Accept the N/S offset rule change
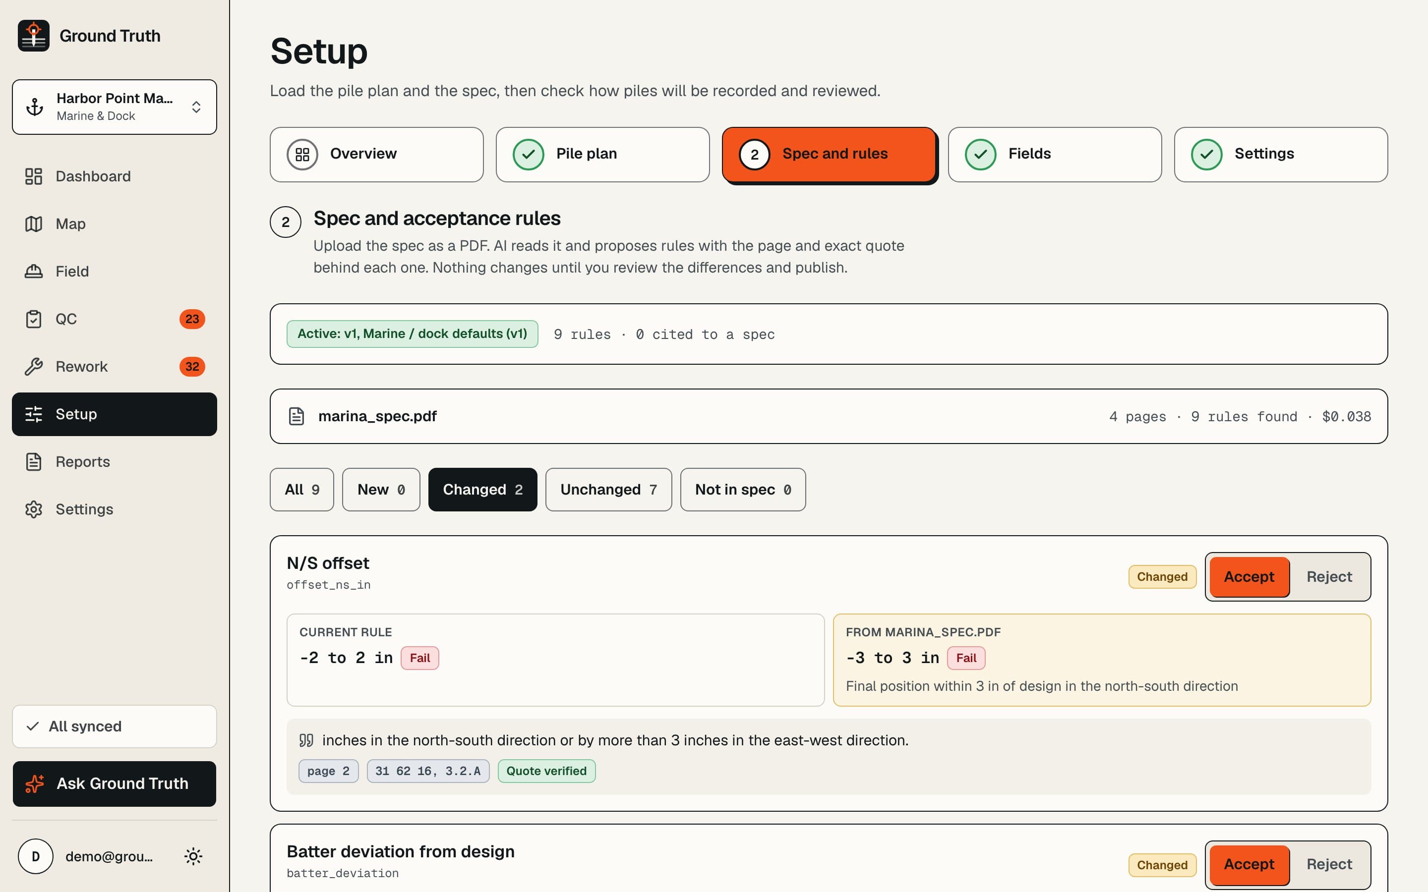 (1249, 577)
